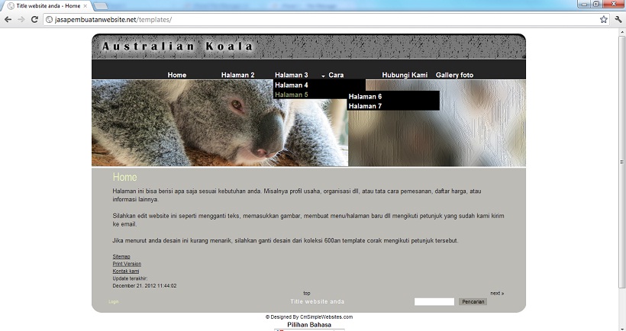Click the Australian Koala site header
The width and height of the screenshot is (626, 331).
(x=178, y=47)
